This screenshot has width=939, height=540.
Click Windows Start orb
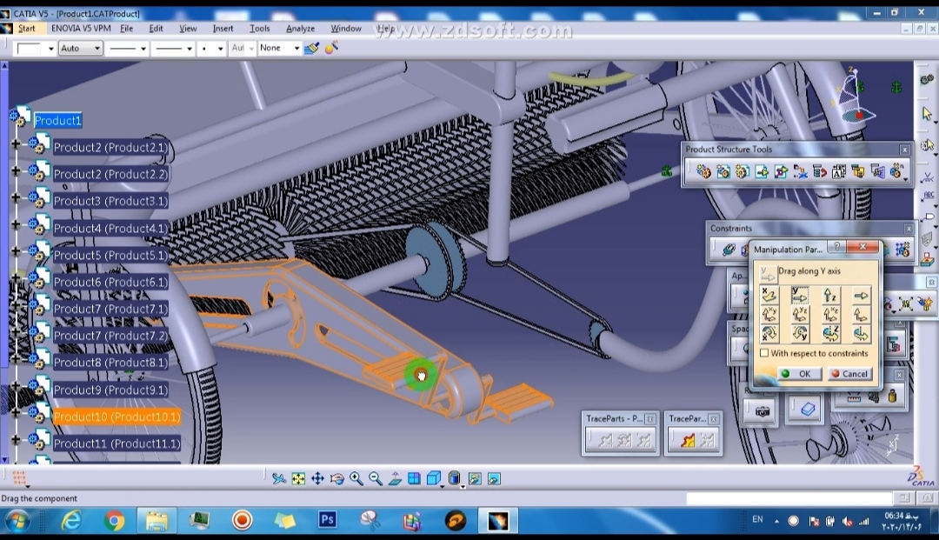click(x=17, y=521)
